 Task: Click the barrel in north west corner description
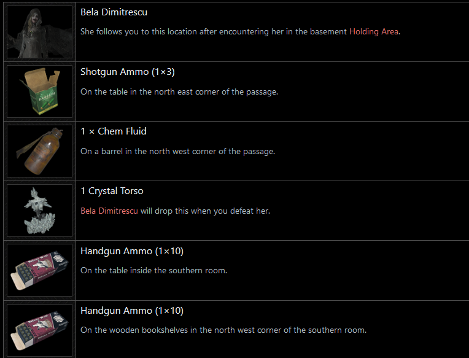pos(177,152)
